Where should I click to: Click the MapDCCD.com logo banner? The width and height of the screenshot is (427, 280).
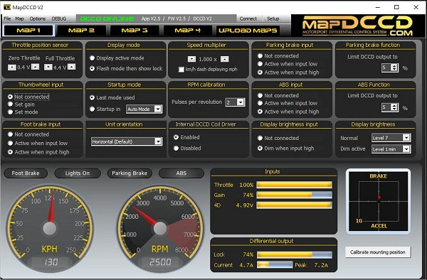[357, 26]
